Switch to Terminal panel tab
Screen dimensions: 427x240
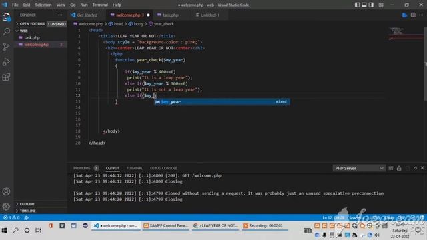pyautogui.click(x=135, y=168)
